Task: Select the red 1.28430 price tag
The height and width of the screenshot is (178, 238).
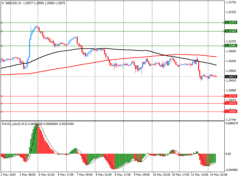Action: [x=231, y=103]
